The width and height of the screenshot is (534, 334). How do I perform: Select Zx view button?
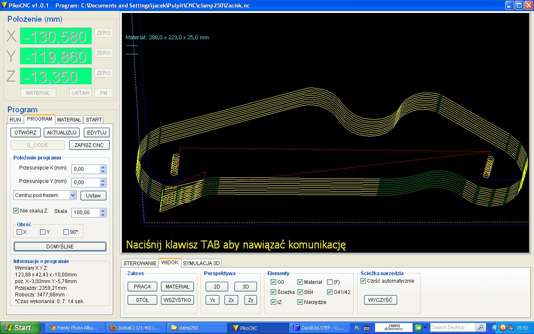click(x=231, y=300)
